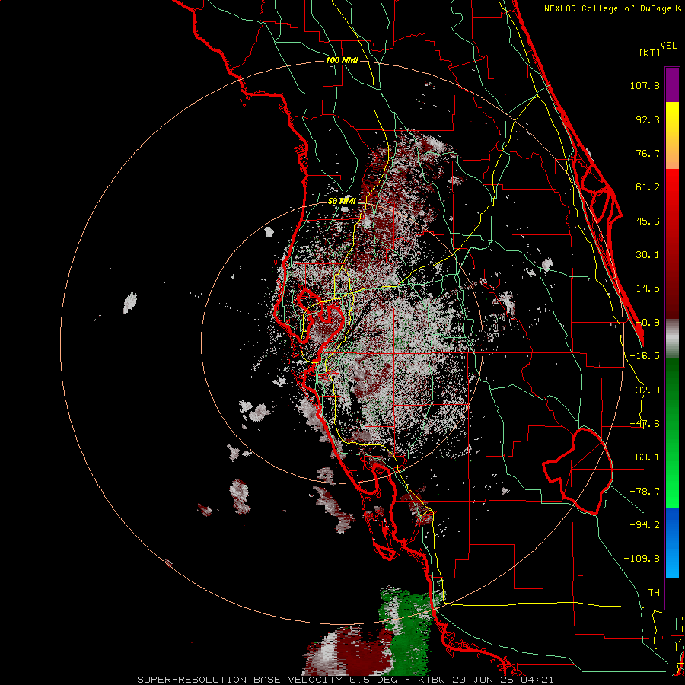Select the -0.9 scale value
The image size is (685, 685).
tap(648, 323)
